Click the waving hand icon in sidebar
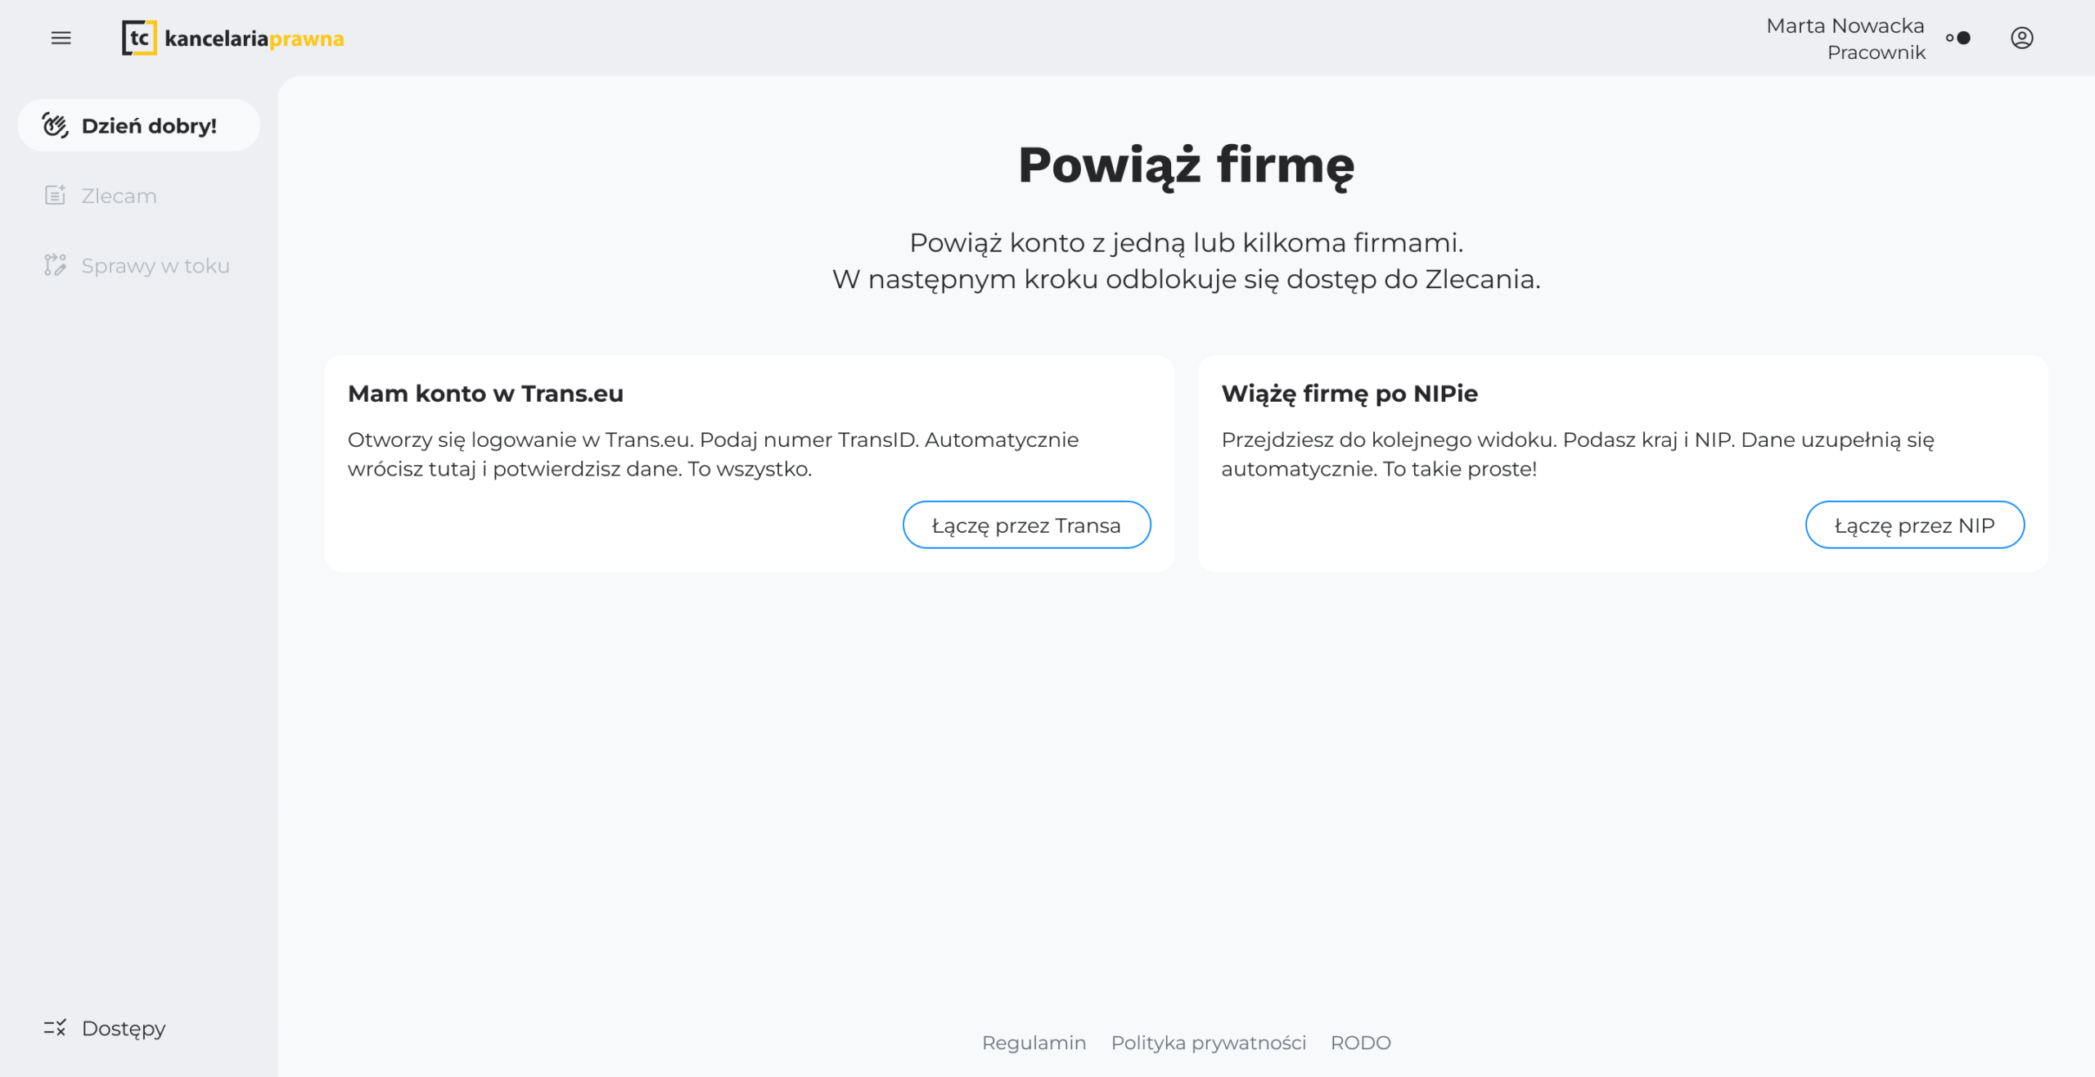The image size is (2095, 1077). (56, 125)
